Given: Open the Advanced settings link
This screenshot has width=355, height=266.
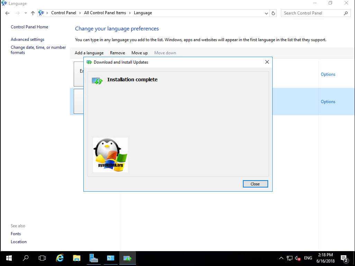Looking at the screenshot, I should click(27, 39).
